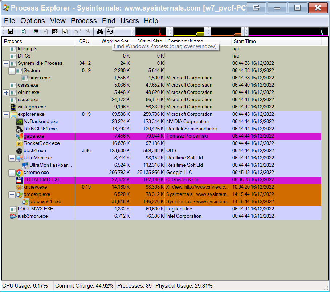Select the smss.exe process row
This screenshot has width=330, height=292.
pos(162,78)
